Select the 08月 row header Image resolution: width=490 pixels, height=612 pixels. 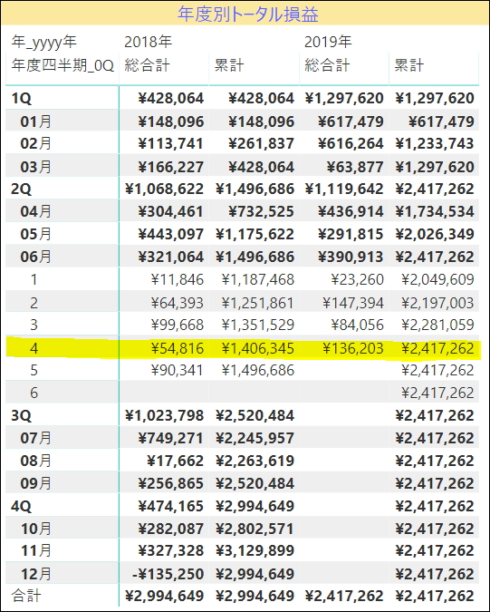(35, 461)
